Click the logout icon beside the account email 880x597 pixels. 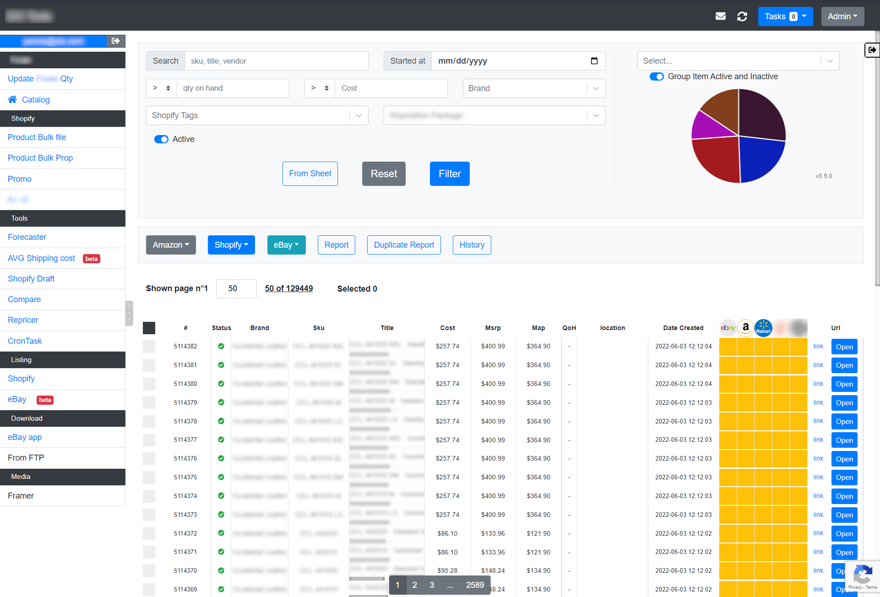pyautogui.click(x=115, y=41)
